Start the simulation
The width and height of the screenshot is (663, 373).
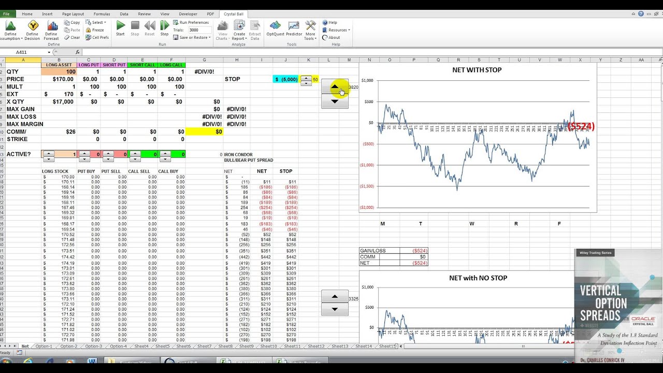tap(120, 28)
